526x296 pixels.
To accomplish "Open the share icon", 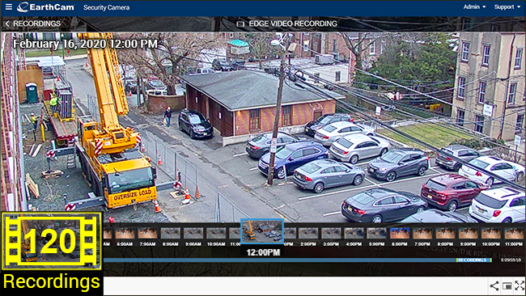I will tap(494, 286).
